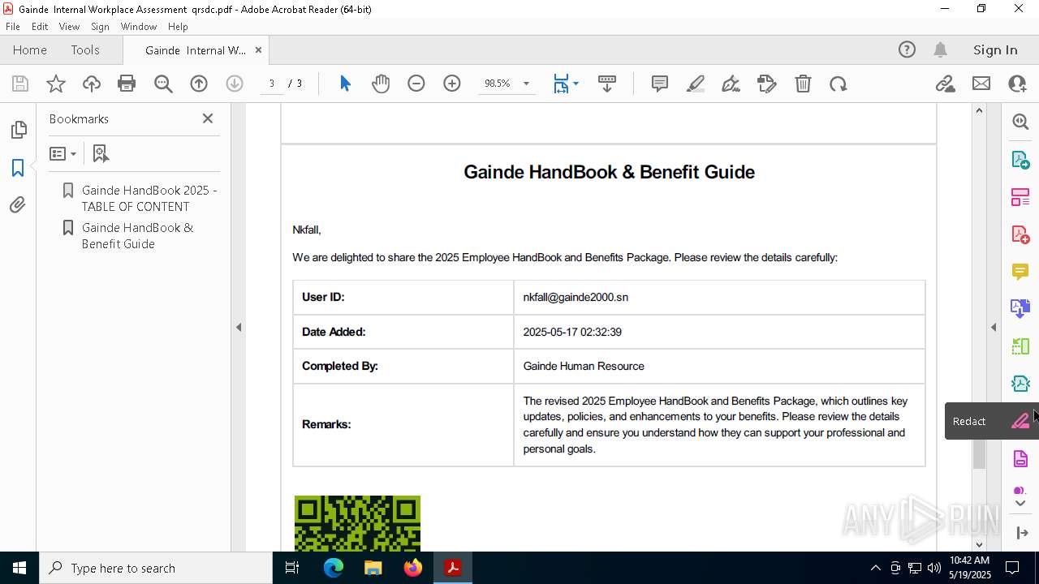
Task: Send file by email envelope icon
Action: click(981, 84)
